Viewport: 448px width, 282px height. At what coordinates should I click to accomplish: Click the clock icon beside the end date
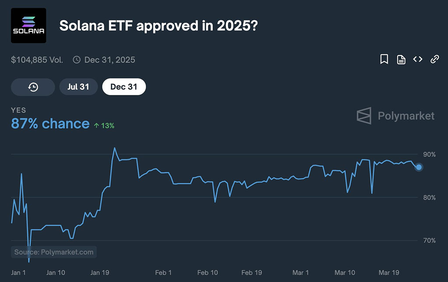point(77,60)
